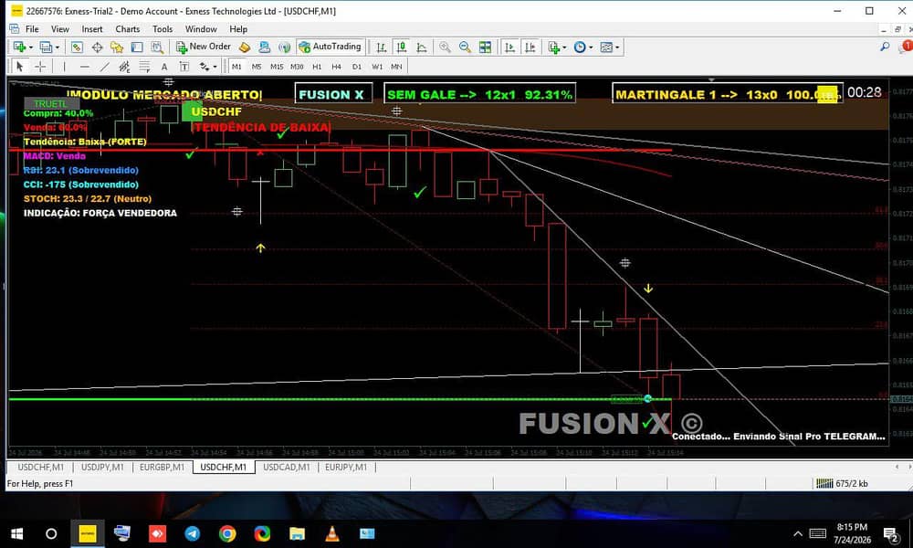Select the yellow up arrow on chart
The height and width of the screenshot is (548, 913).
pos(260,248)
